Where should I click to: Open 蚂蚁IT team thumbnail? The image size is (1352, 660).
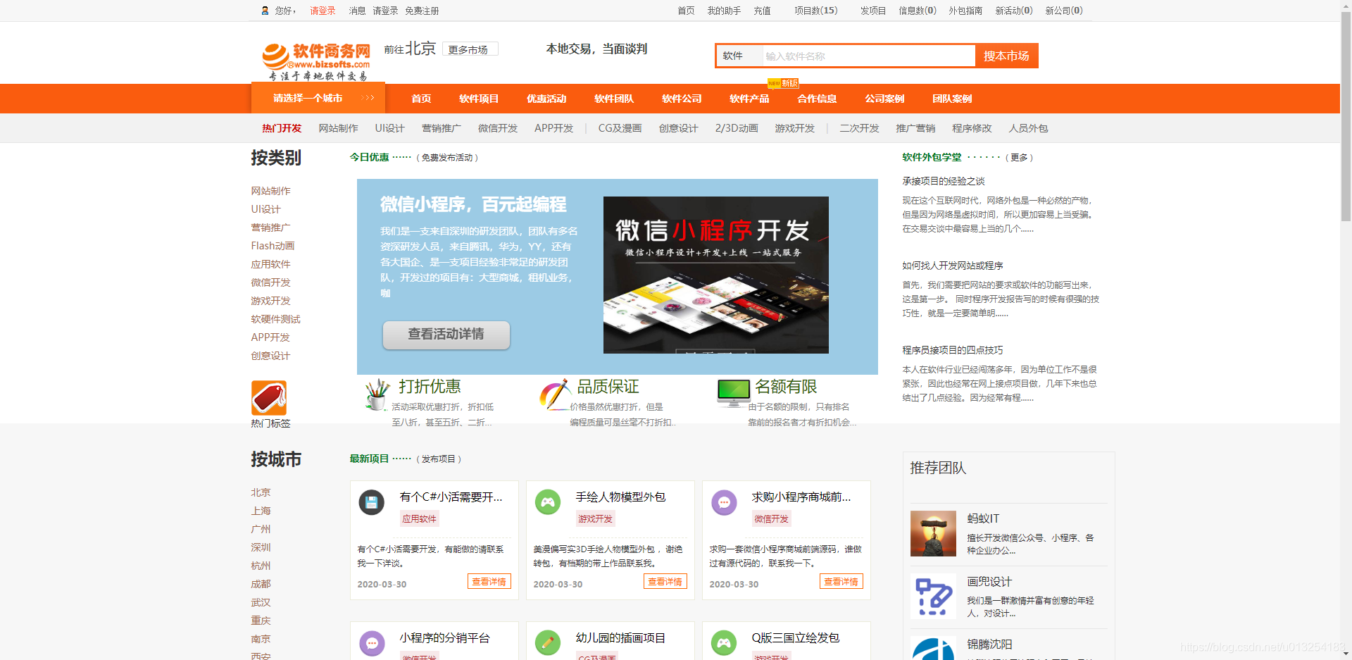click(933, 533)
